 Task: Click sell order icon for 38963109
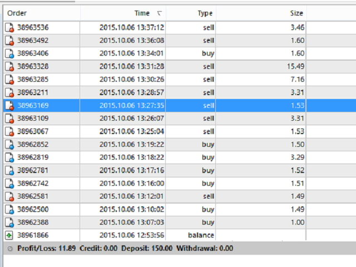[x=9, y=118]
